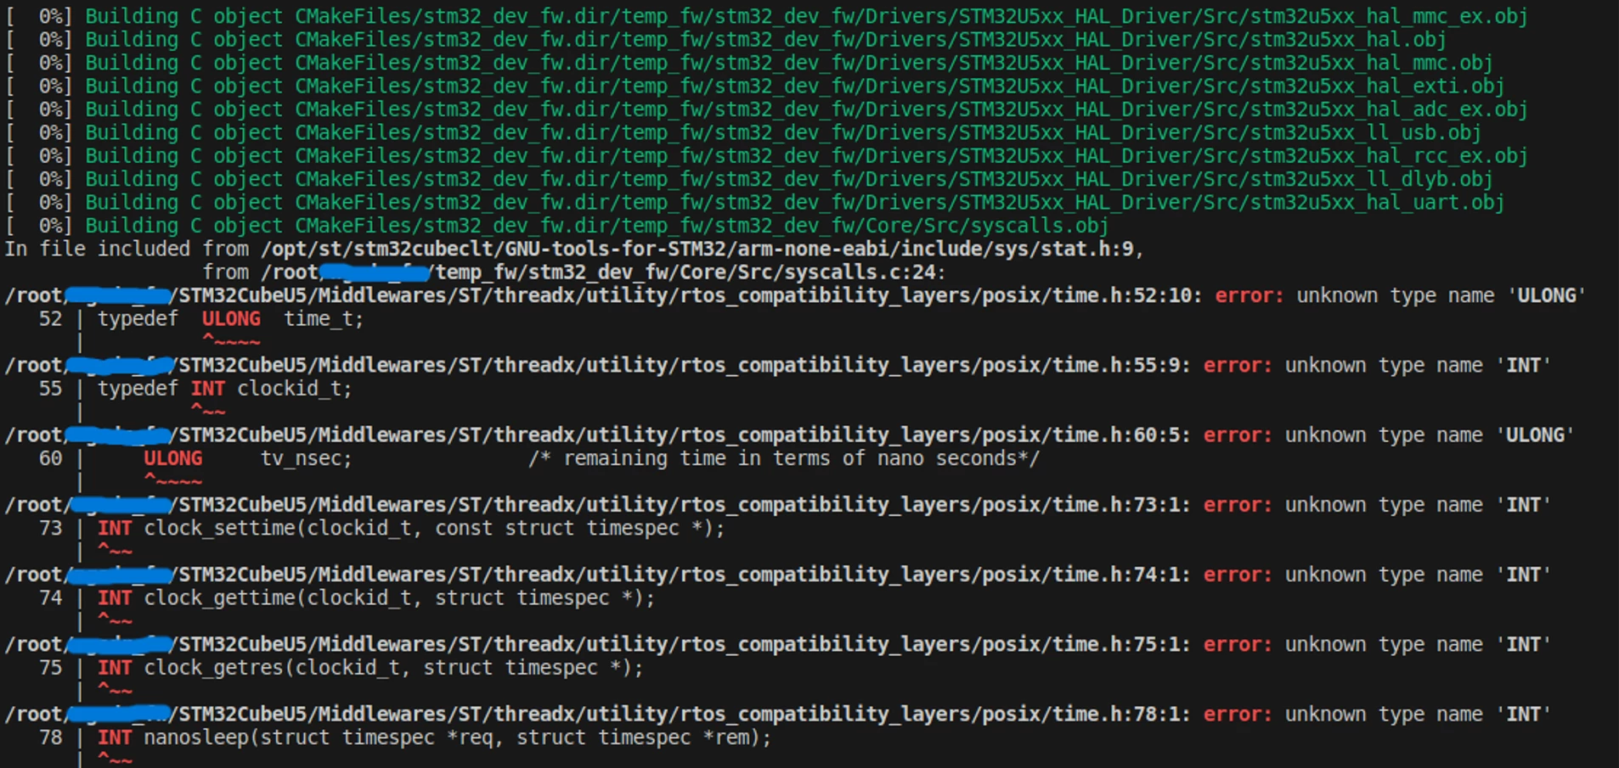The width and height of the screenshot is (1619, 768).
Task: Click the stm32u5xx_hal_uart.obj build line
Action: tap(754, 203)
